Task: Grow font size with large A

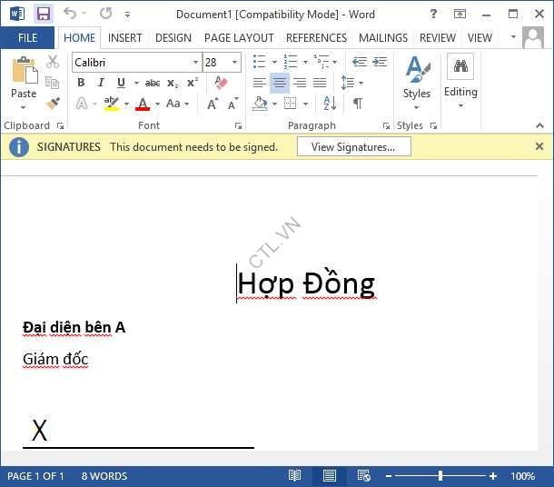Action: tap(213, 104)
